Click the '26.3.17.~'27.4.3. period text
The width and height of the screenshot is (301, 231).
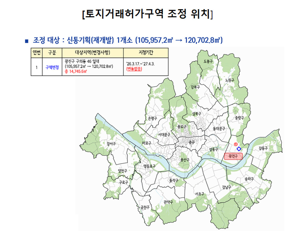[140, 64]
